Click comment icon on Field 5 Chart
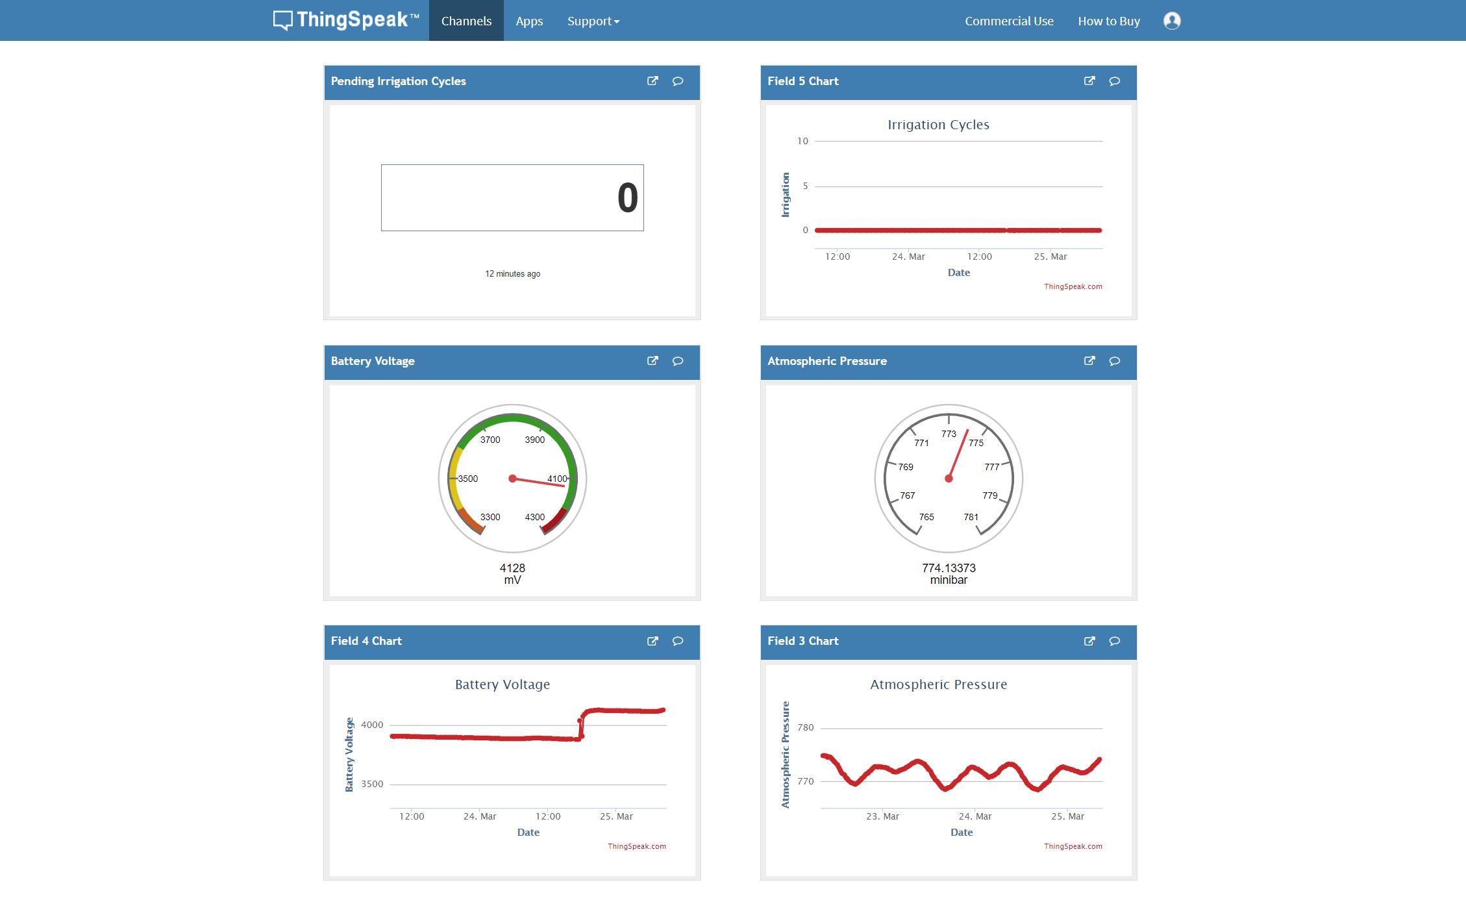This screenshot has width=1466, height=904. [1115, 81]
